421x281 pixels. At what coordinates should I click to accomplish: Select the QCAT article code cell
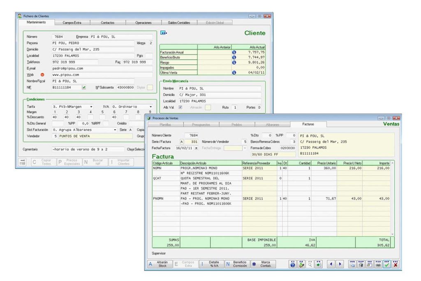coord(166,179)
